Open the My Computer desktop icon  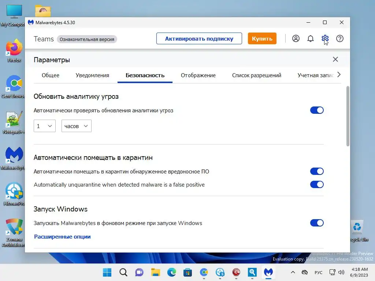coord(14,15)
